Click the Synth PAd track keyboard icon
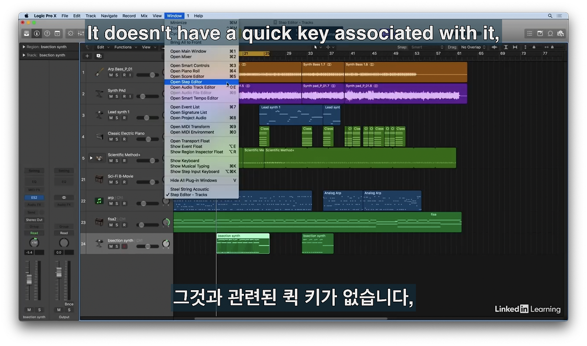 point(99,94)
